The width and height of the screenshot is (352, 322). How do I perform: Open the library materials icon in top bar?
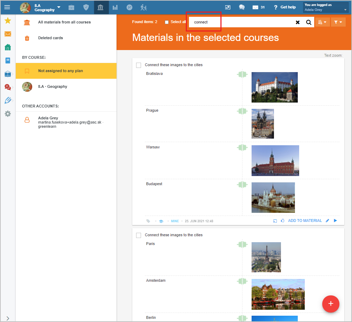[100, 7]
